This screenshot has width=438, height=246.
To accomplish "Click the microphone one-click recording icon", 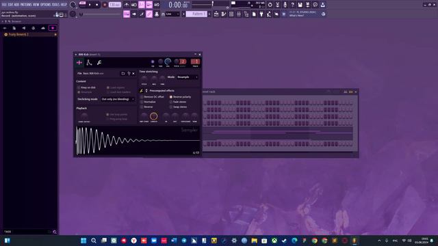I will coord(285,5).
